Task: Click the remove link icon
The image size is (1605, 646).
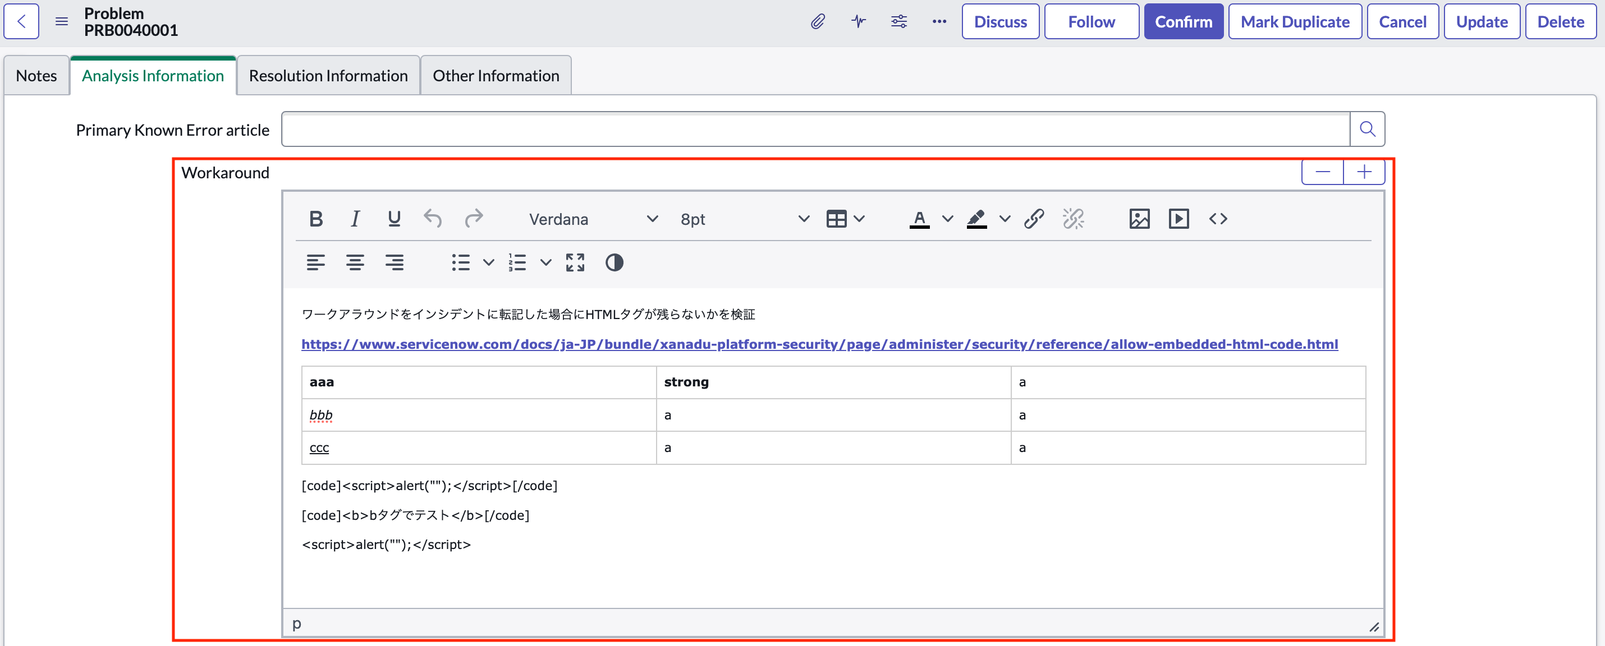Action: coord(1073,219)
